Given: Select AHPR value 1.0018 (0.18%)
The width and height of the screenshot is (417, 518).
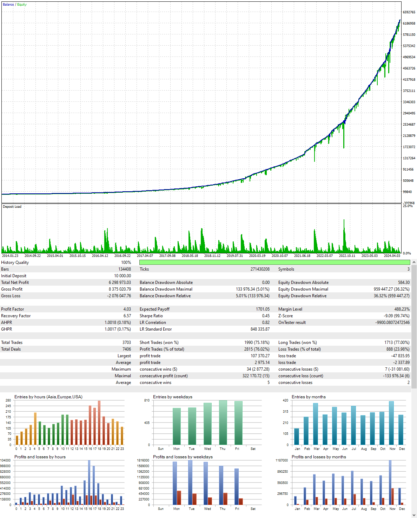Looking at the screenshot, I should (x=118, y=323).
